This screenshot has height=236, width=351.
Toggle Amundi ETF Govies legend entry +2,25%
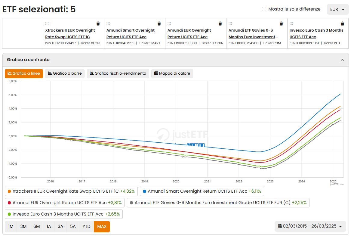pos(218,203)
